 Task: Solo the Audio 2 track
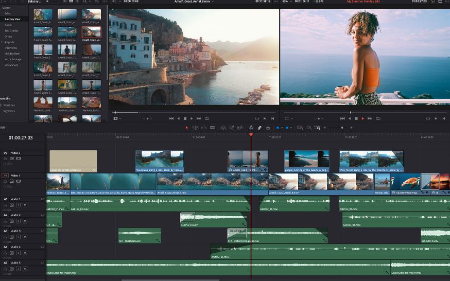pos(19,221)
